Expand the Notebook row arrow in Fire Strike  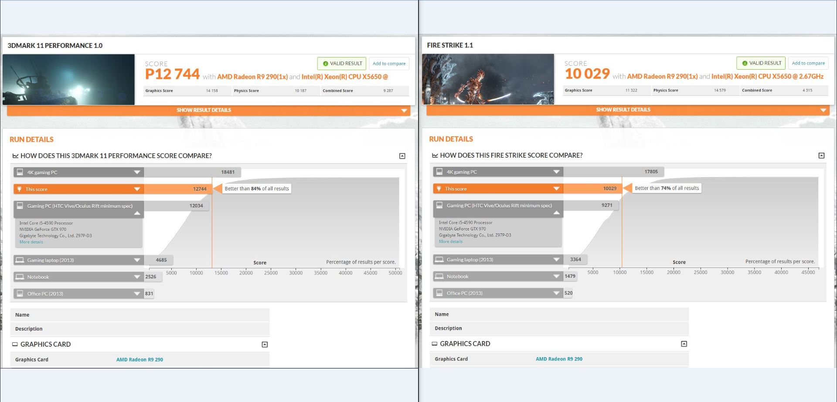coord(556,277)
